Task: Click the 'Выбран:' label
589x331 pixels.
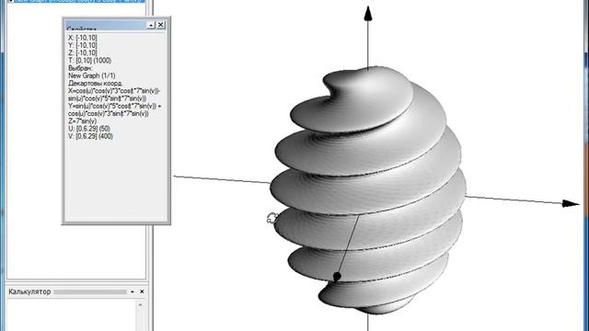Action: pos(80,68)
